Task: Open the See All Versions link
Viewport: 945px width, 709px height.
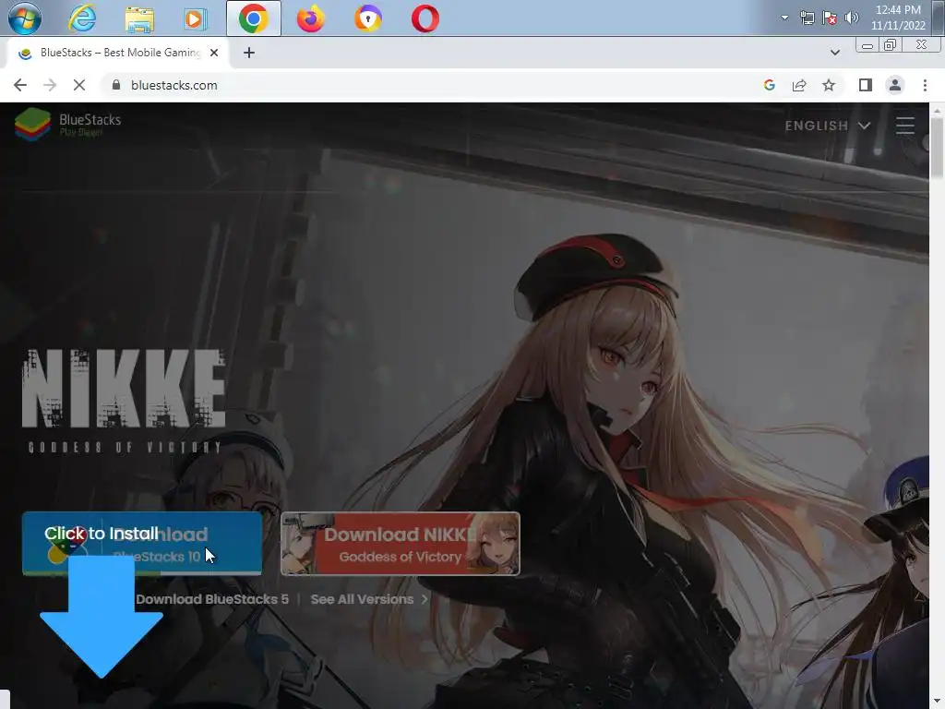Action: 369,599
